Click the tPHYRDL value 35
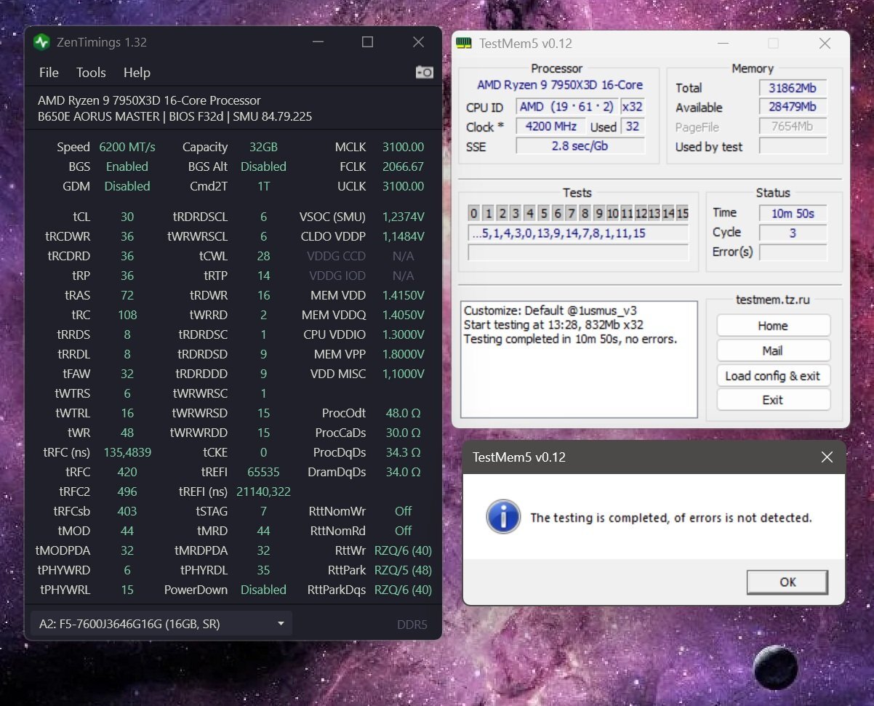This screenshot has height=706, width=874. [x=263, y=570]
